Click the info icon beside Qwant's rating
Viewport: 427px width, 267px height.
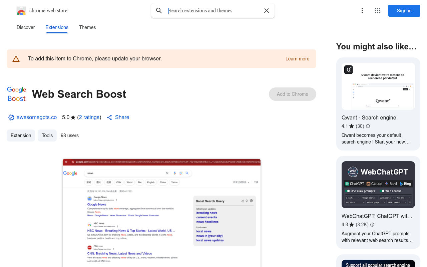[368, 126]
